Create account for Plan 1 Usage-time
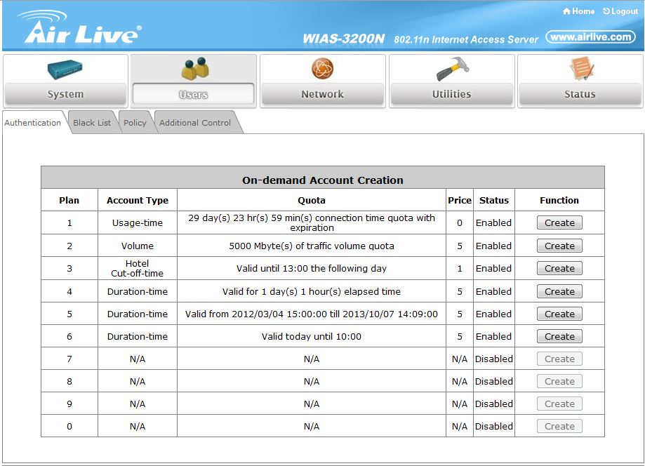The height and width of the screenshot is (466, 645). click(559, 223)
